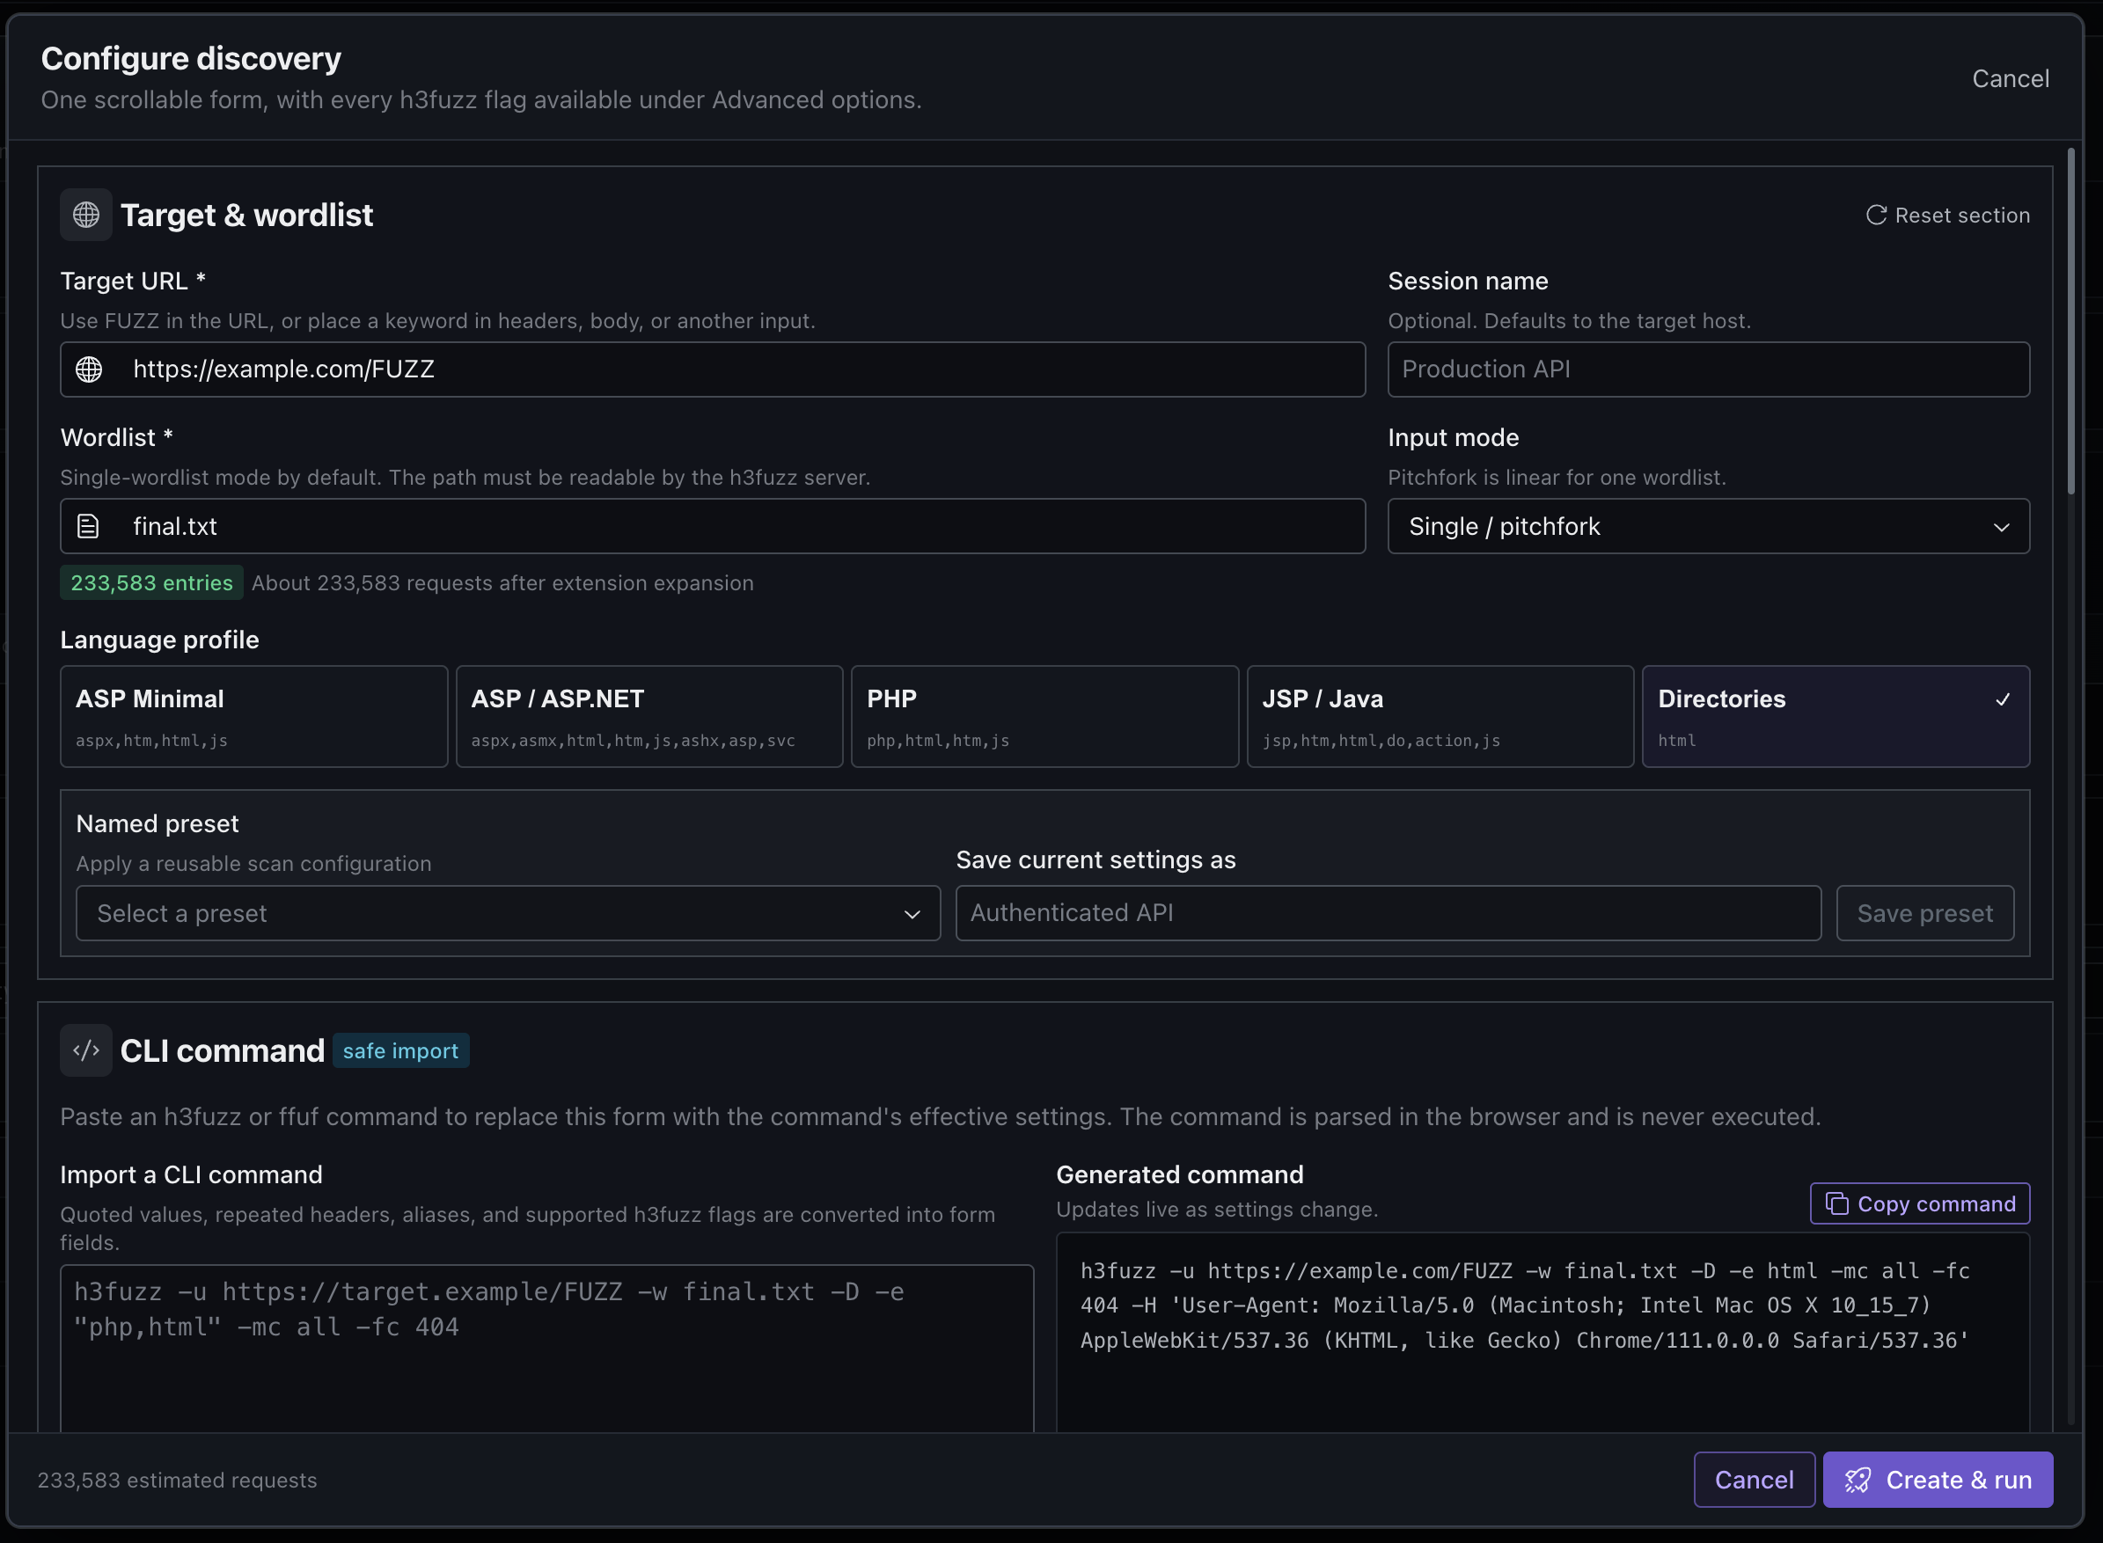Click the Reset section link
The image size is (2103, 1543).
[1948, 215]
